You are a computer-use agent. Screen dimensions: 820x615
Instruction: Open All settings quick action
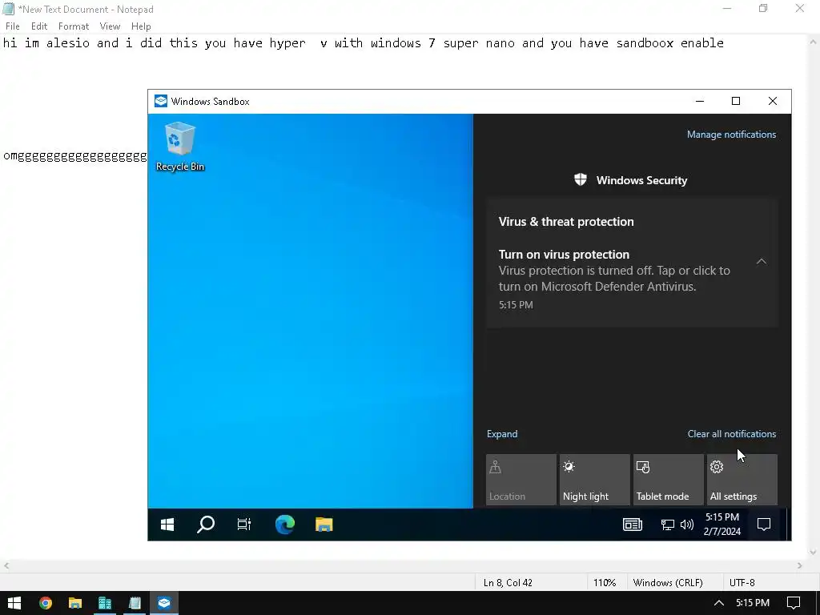coord(742,480)
